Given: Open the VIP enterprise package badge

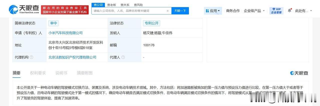Looking at the screenshot, I should 276,11.
